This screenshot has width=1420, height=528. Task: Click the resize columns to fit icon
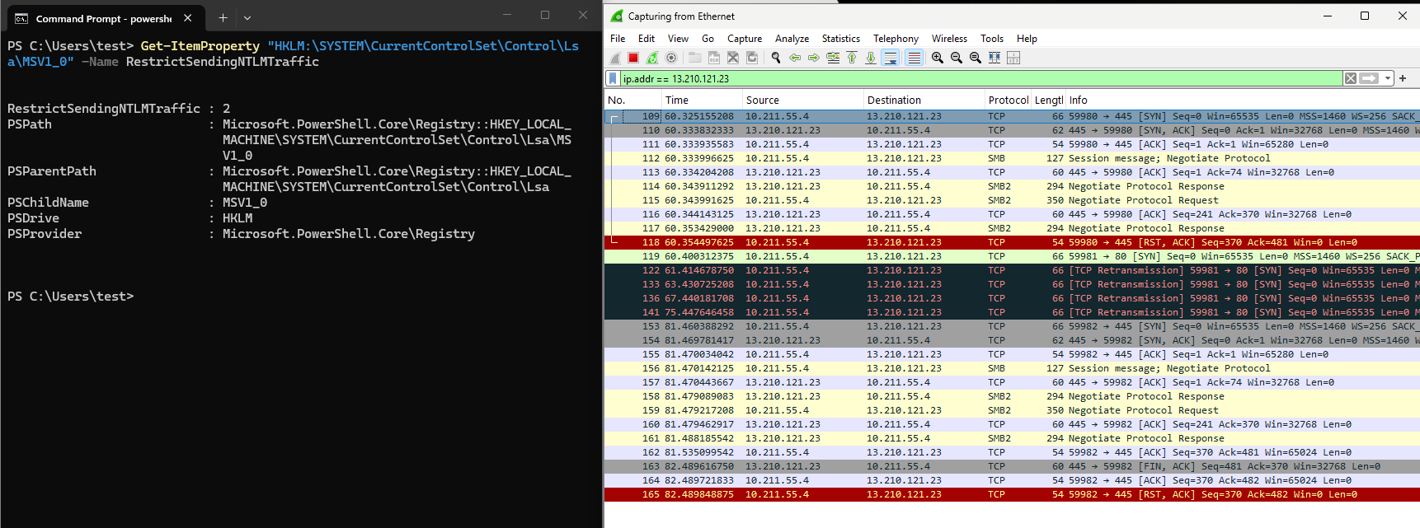(x=994, y=58)
